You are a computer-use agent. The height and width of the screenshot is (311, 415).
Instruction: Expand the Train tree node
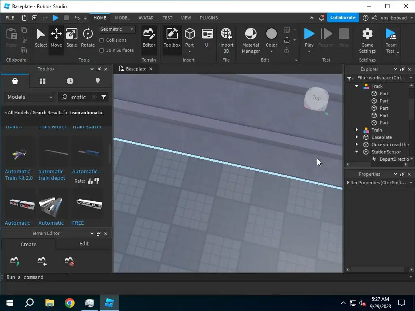[x=357, y=130]
